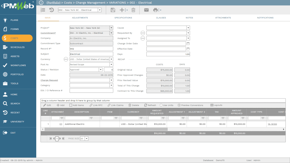The width and height of the screenshot is (290, 163).
Task: Expand the Project dropdown
Action: (x=111, y=28)
